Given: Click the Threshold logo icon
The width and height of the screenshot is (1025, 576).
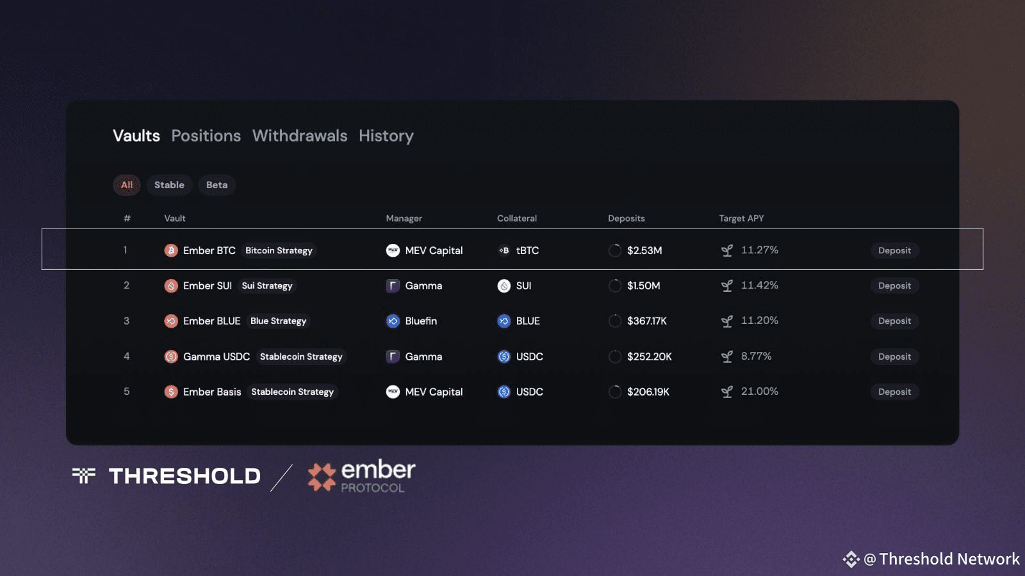Looking at the screenshot, I should point(84,476).
